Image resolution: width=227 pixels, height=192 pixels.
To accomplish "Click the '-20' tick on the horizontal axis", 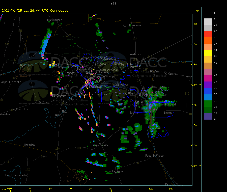I will pyautogui.click(x=10, y=188).
